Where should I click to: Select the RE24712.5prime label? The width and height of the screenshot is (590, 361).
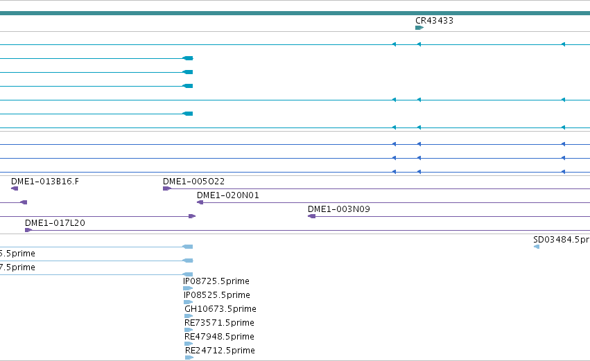coord(220,351)
